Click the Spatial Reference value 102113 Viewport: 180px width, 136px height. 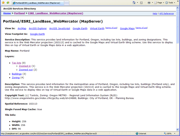[33, 104]
